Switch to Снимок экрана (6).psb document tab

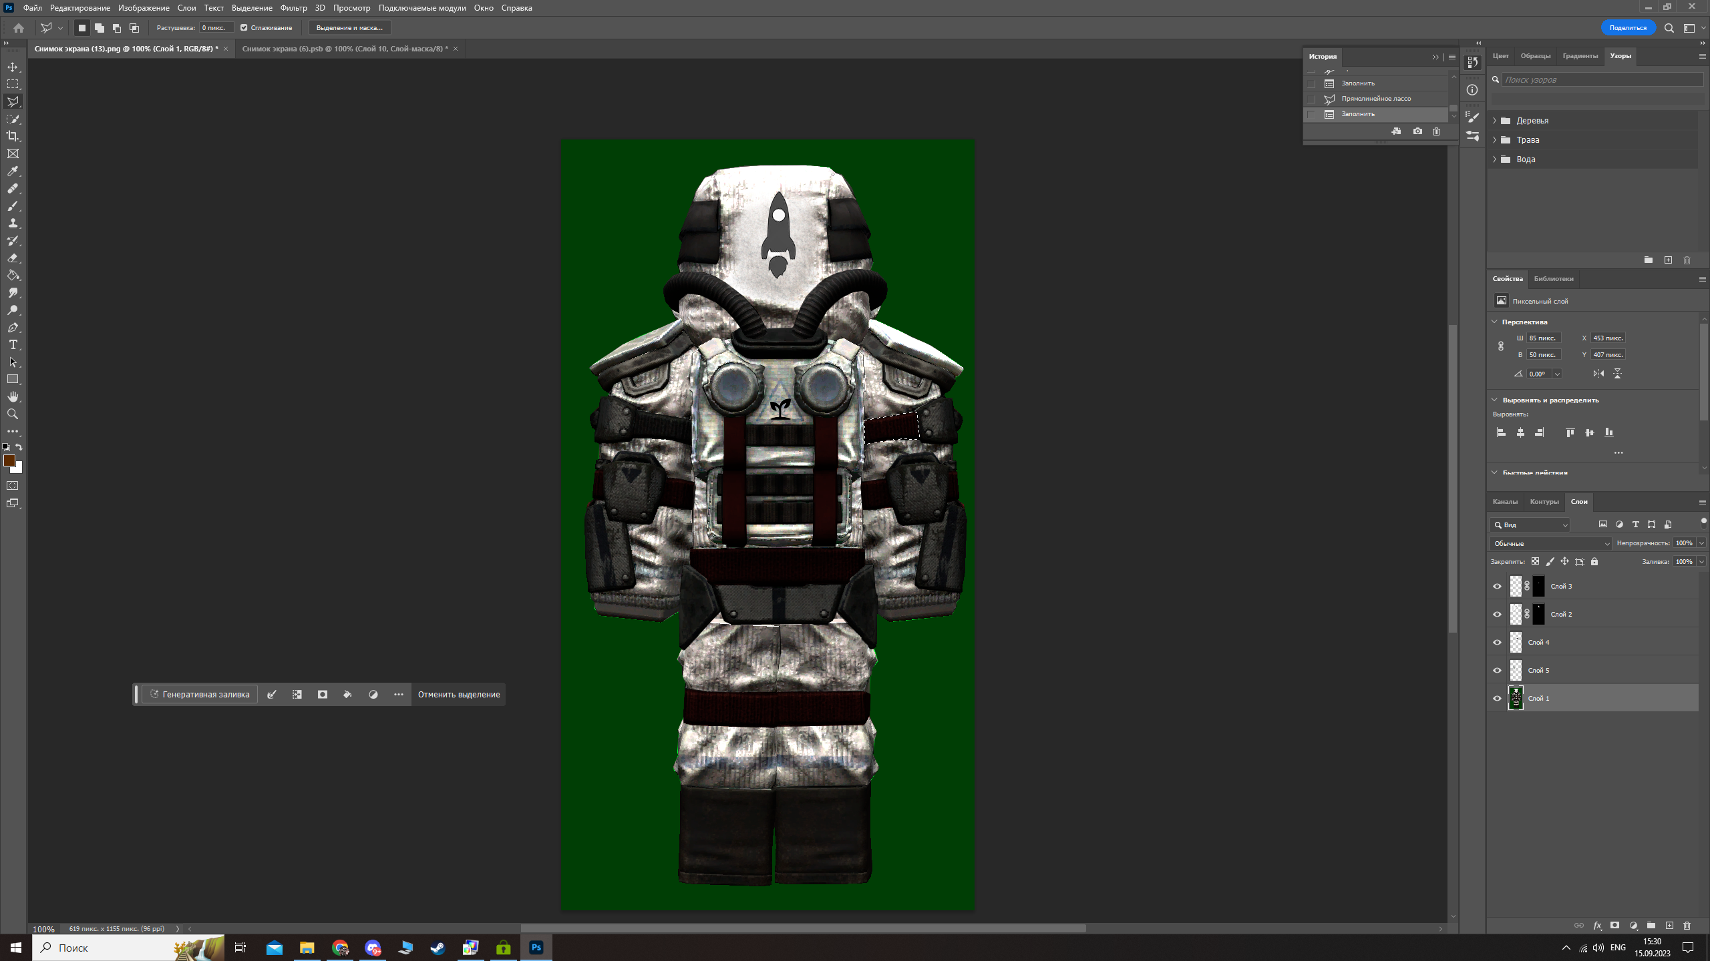345,49
